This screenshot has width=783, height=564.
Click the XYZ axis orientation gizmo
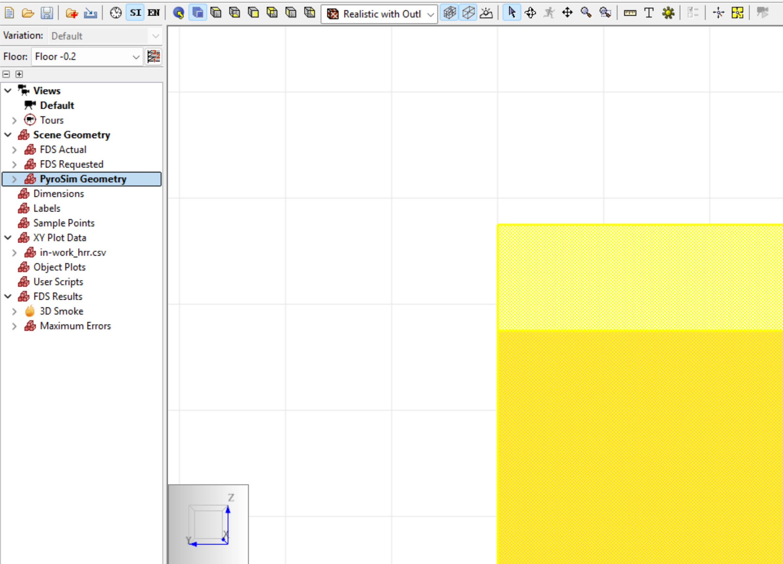coord(208,524)
